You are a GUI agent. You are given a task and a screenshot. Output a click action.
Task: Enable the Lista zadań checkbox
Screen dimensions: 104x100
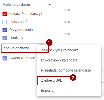(x=5, y=22)
